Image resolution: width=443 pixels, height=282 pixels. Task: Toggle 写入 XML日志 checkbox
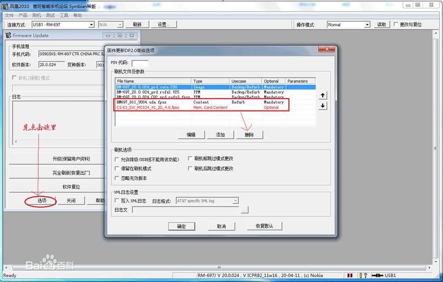116,200
